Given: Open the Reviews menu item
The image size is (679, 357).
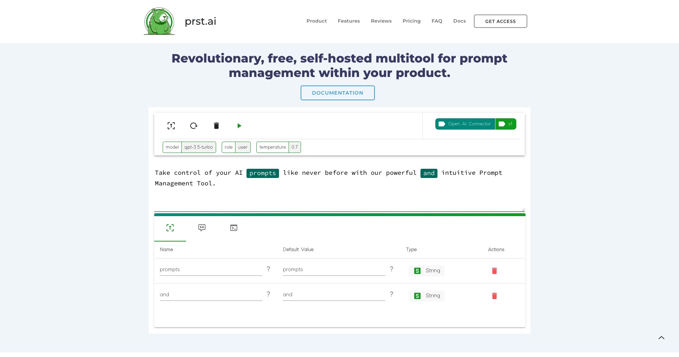Looking at the screenshot, I should click(x=381, y=21).
